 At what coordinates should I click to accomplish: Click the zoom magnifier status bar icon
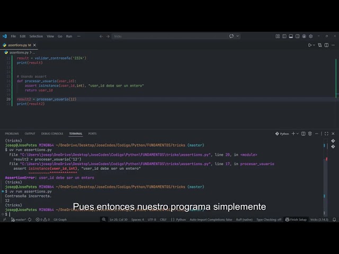[104, 220]
